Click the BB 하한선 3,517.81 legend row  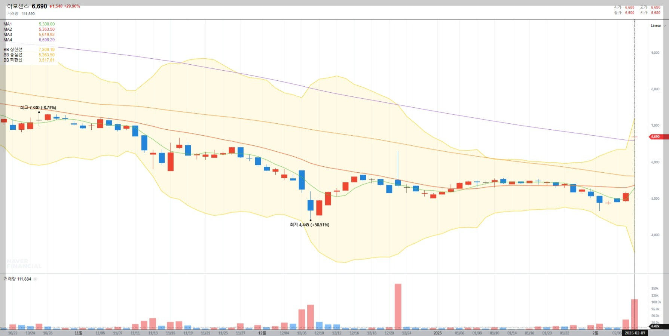(29, 60)
